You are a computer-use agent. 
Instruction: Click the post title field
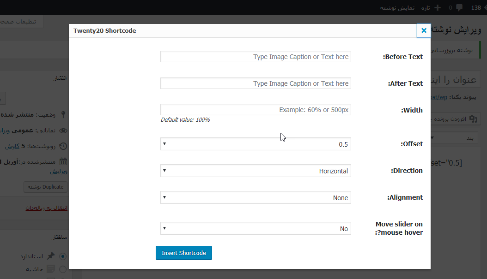(x=455, y=80)
